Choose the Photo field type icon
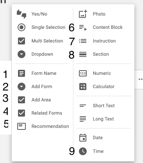This screenshot has width=143, height=163. pyautogui.click(x=83, y=14)
